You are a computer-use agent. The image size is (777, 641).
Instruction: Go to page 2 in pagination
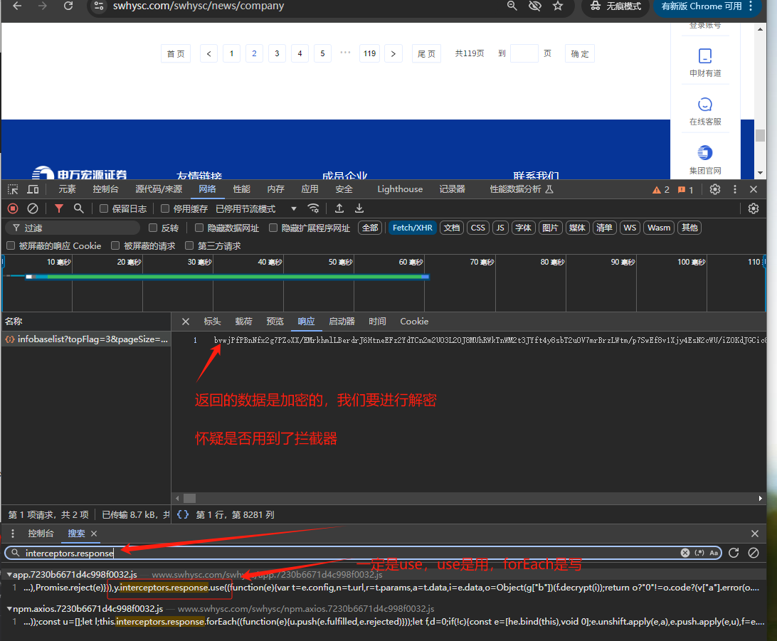[254, 53]
